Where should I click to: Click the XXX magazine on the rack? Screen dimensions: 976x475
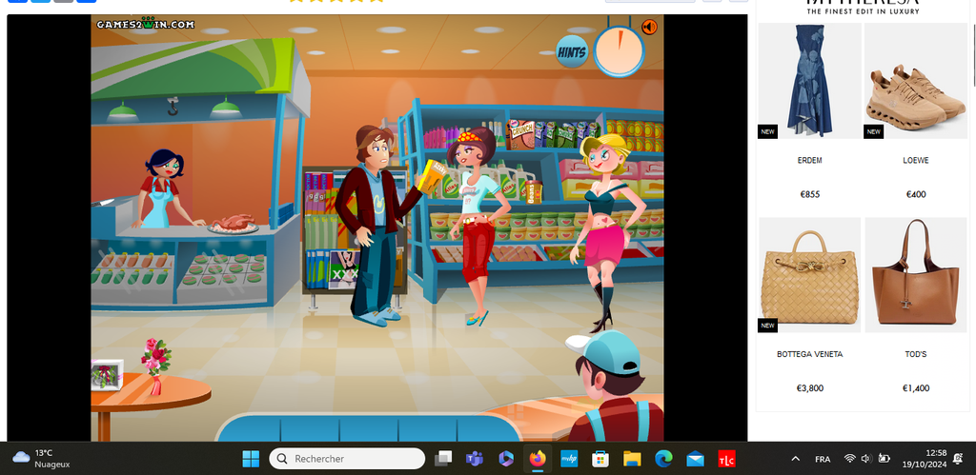344,269
